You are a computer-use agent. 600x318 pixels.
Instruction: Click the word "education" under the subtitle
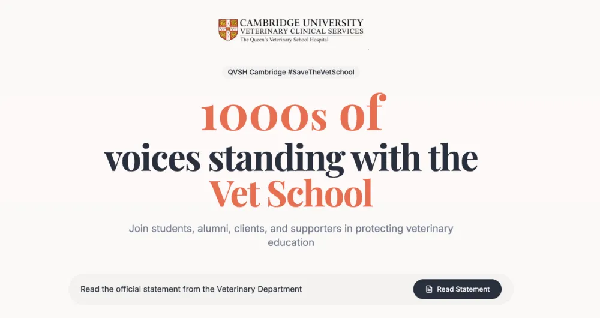tap(291, 243)
